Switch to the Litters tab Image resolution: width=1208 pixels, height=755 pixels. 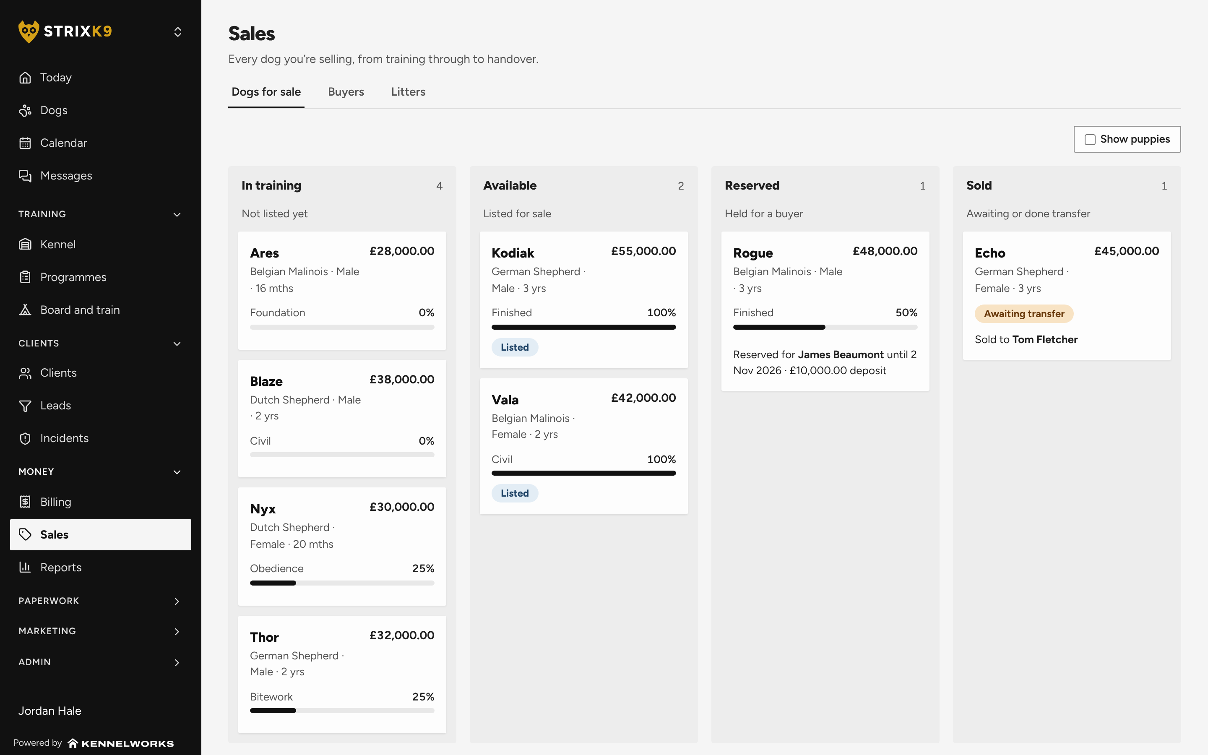[x=408, y=92]
